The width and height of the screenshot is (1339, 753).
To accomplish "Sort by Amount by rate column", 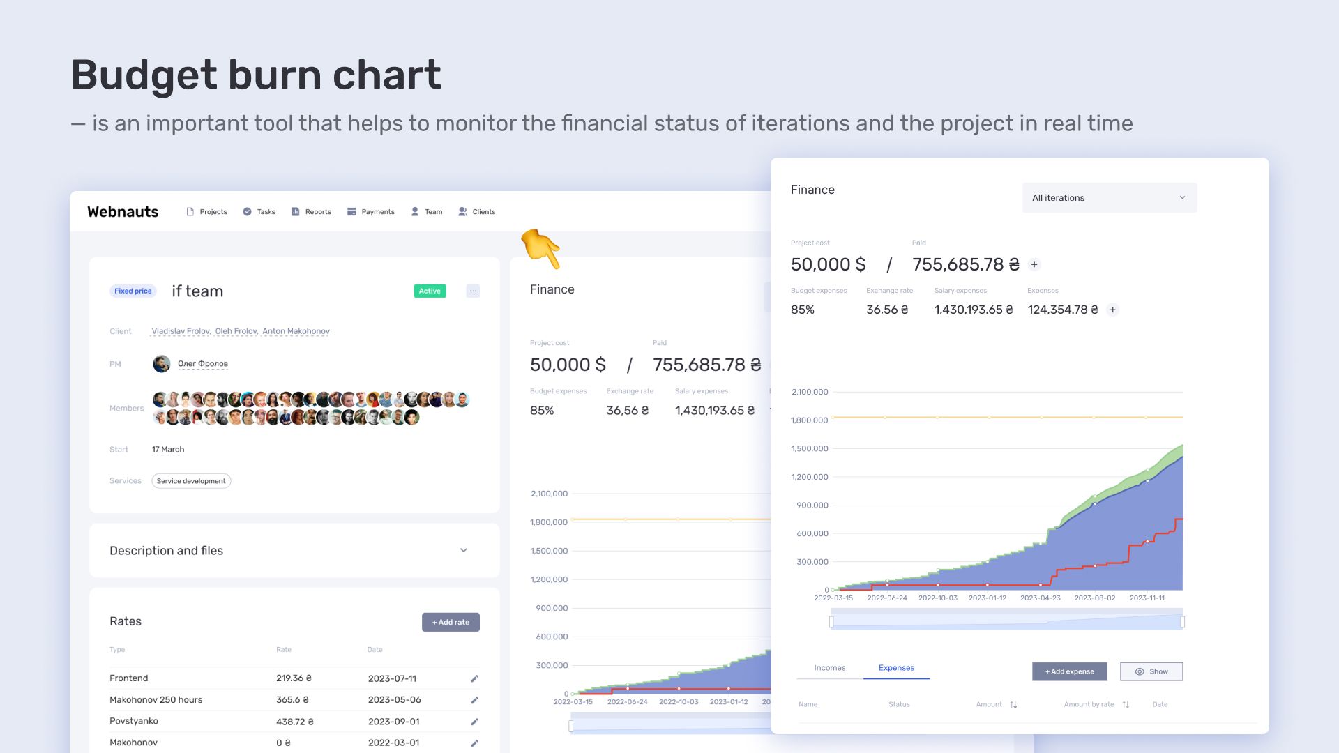I will point(1126,705).
